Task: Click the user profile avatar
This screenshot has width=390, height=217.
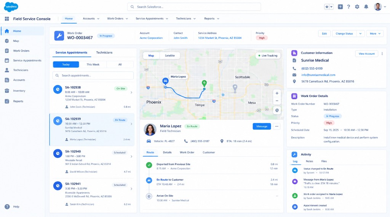Action: (x=378, y=7)
